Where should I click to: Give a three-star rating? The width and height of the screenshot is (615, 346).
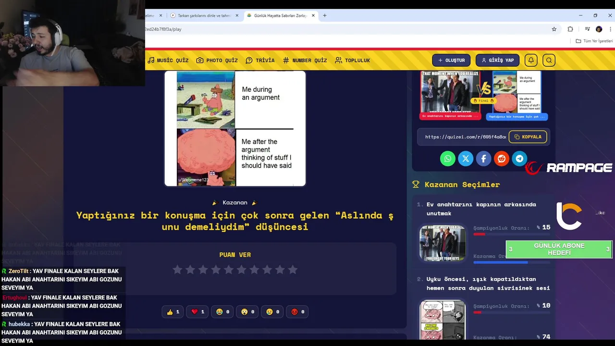203,270
